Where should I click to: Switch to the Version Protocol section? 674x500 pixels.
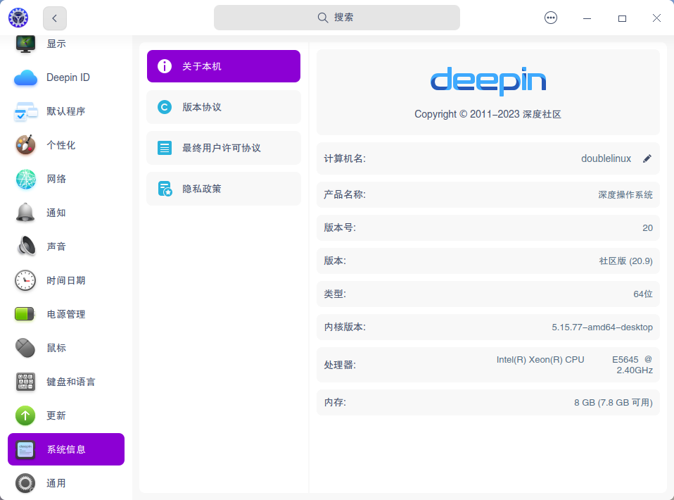(x=223, y=107)
